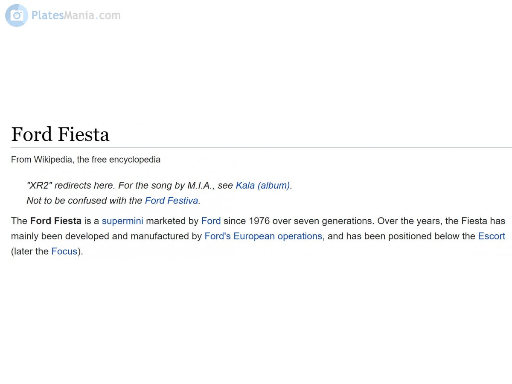Open the Kala (album) link
The height and width of the screenshot is (384, 512).
click(263, 186)
